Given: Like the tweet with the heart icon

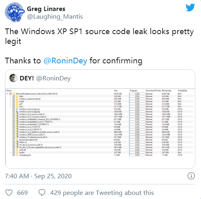Looking at the screenshot, I should point(9,193).
